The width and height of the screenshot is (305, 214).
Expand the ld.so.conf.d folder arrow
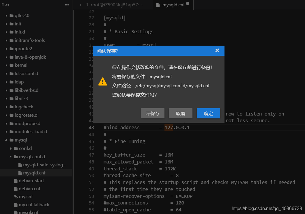(x=6, y=74)
